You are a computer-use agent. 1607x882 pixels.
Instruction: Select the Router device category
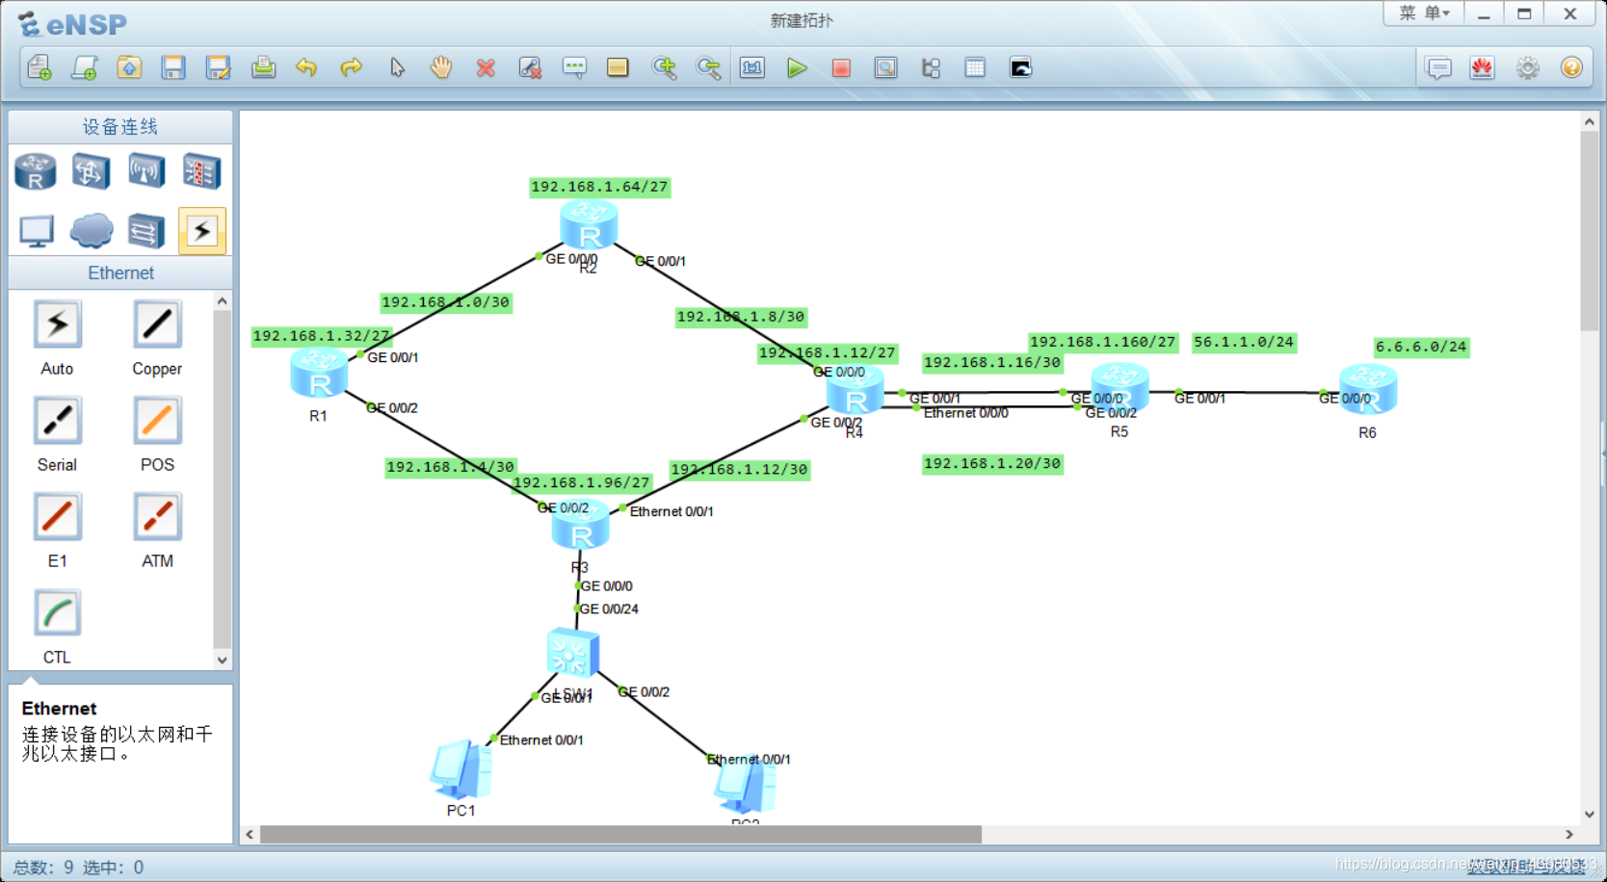[36, 172]
